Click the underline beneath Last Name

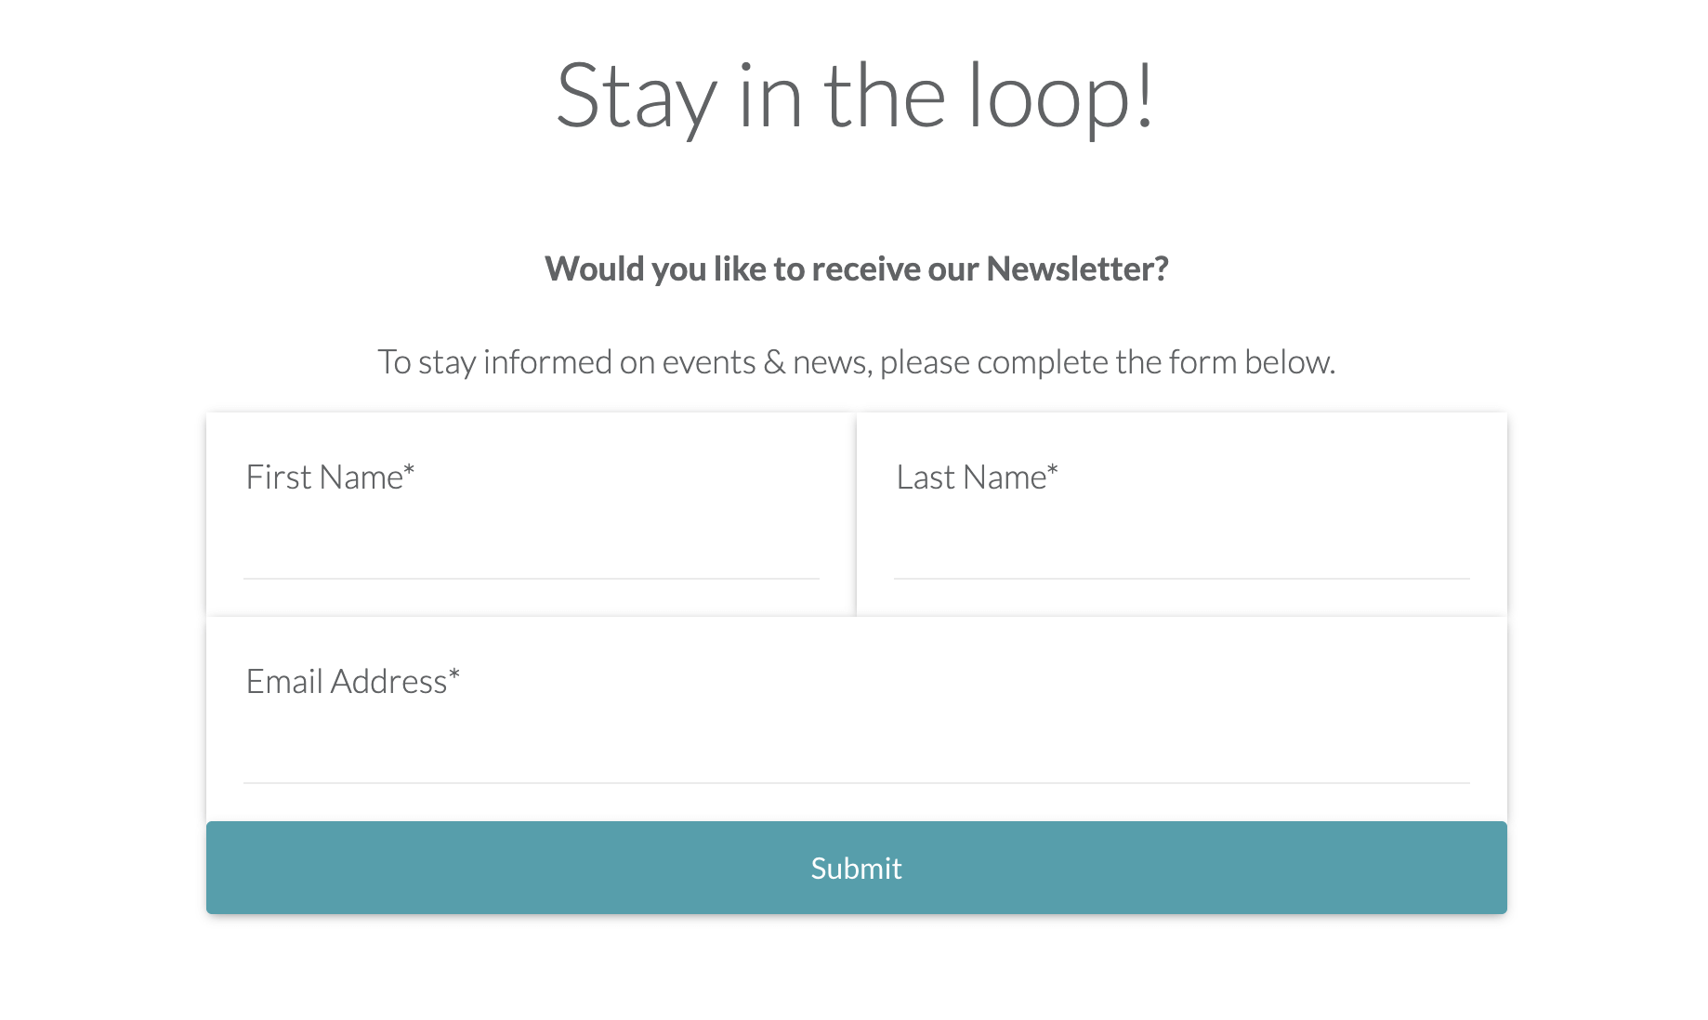(x=1181, y=579)
